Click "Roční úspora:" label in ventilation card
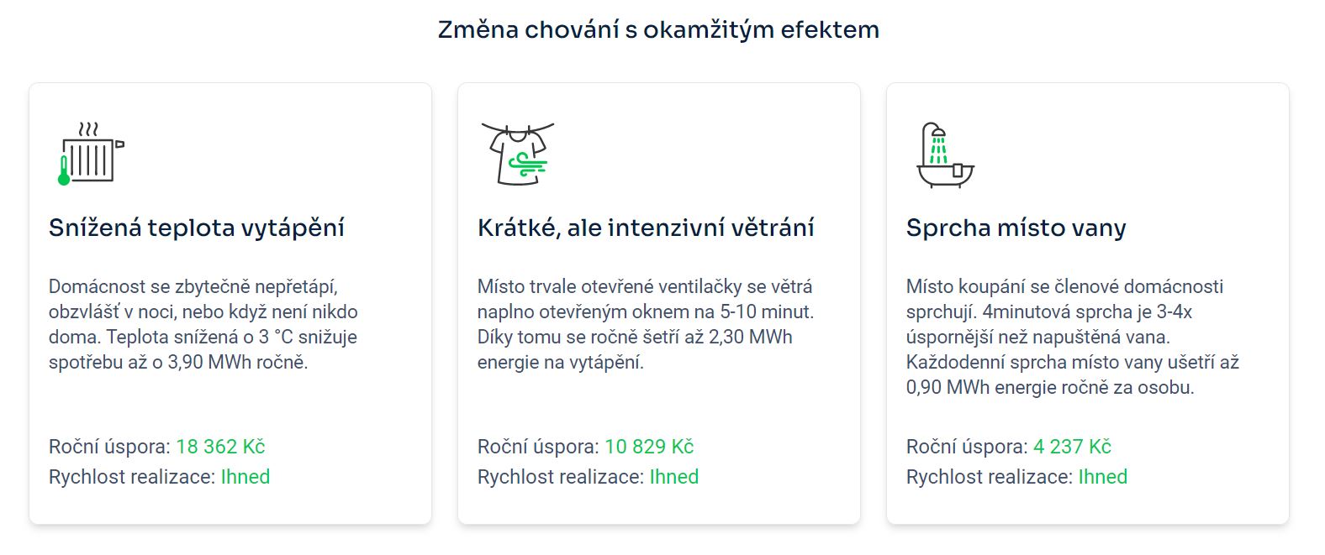1325x555 pixels. tap(538, 447)
